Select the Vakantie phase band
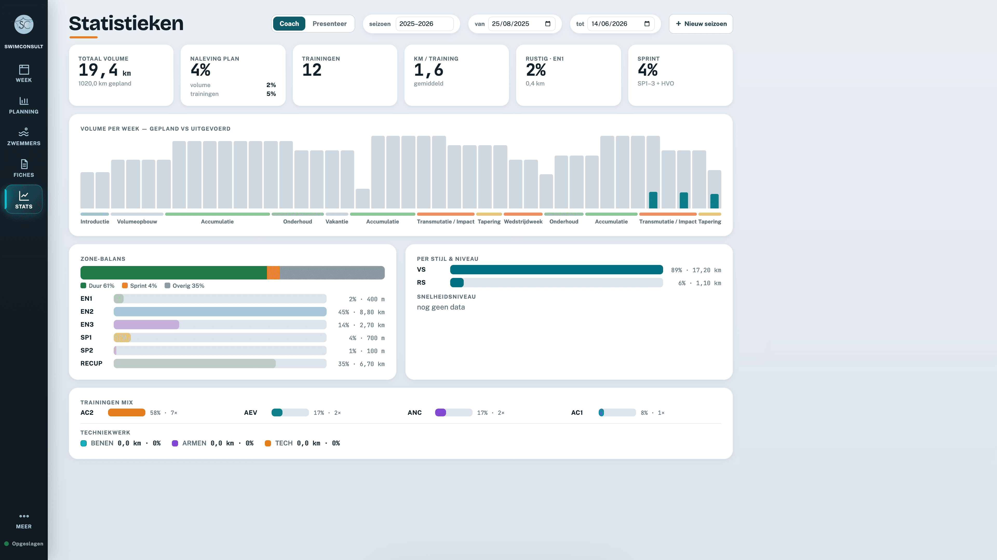 [337, 214]
